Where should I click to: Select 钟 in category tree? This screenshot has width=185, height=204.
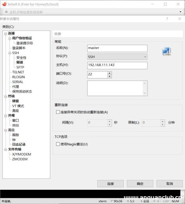pos(14,140)
